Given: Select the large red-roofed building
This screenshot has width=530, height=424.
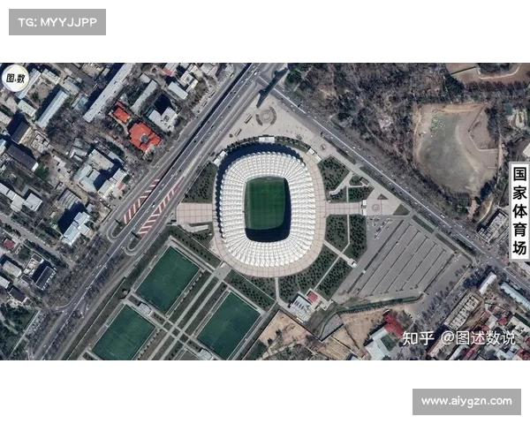Looking at the screenshot, I should 144,137.
